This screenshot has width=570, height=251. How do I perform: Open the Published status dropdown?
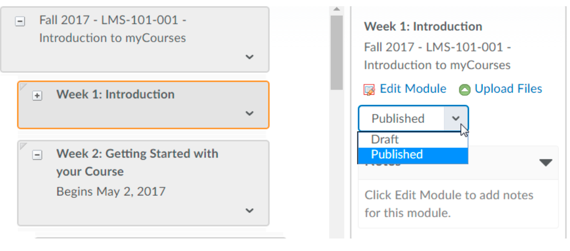[x=456, y=119]
